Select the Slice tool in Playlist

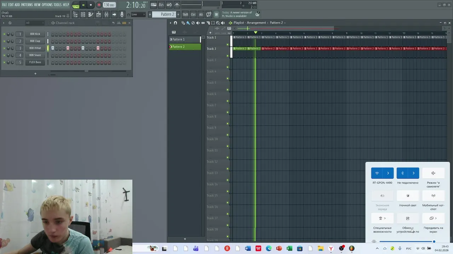tap(208, 23)
